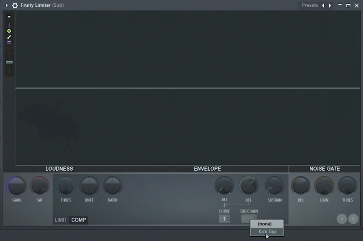Image resolution: width=363 pixels, height=241 pixels.
Task: Click the purple vertical line display icon
Action: click(9, 25)
